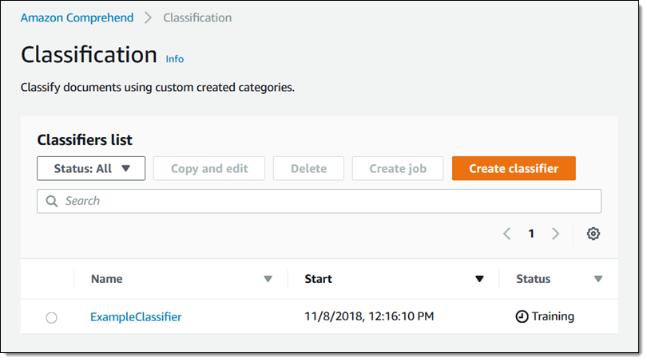Click the Training status clock icon
The image size is (647, 361).
(522, 316)
